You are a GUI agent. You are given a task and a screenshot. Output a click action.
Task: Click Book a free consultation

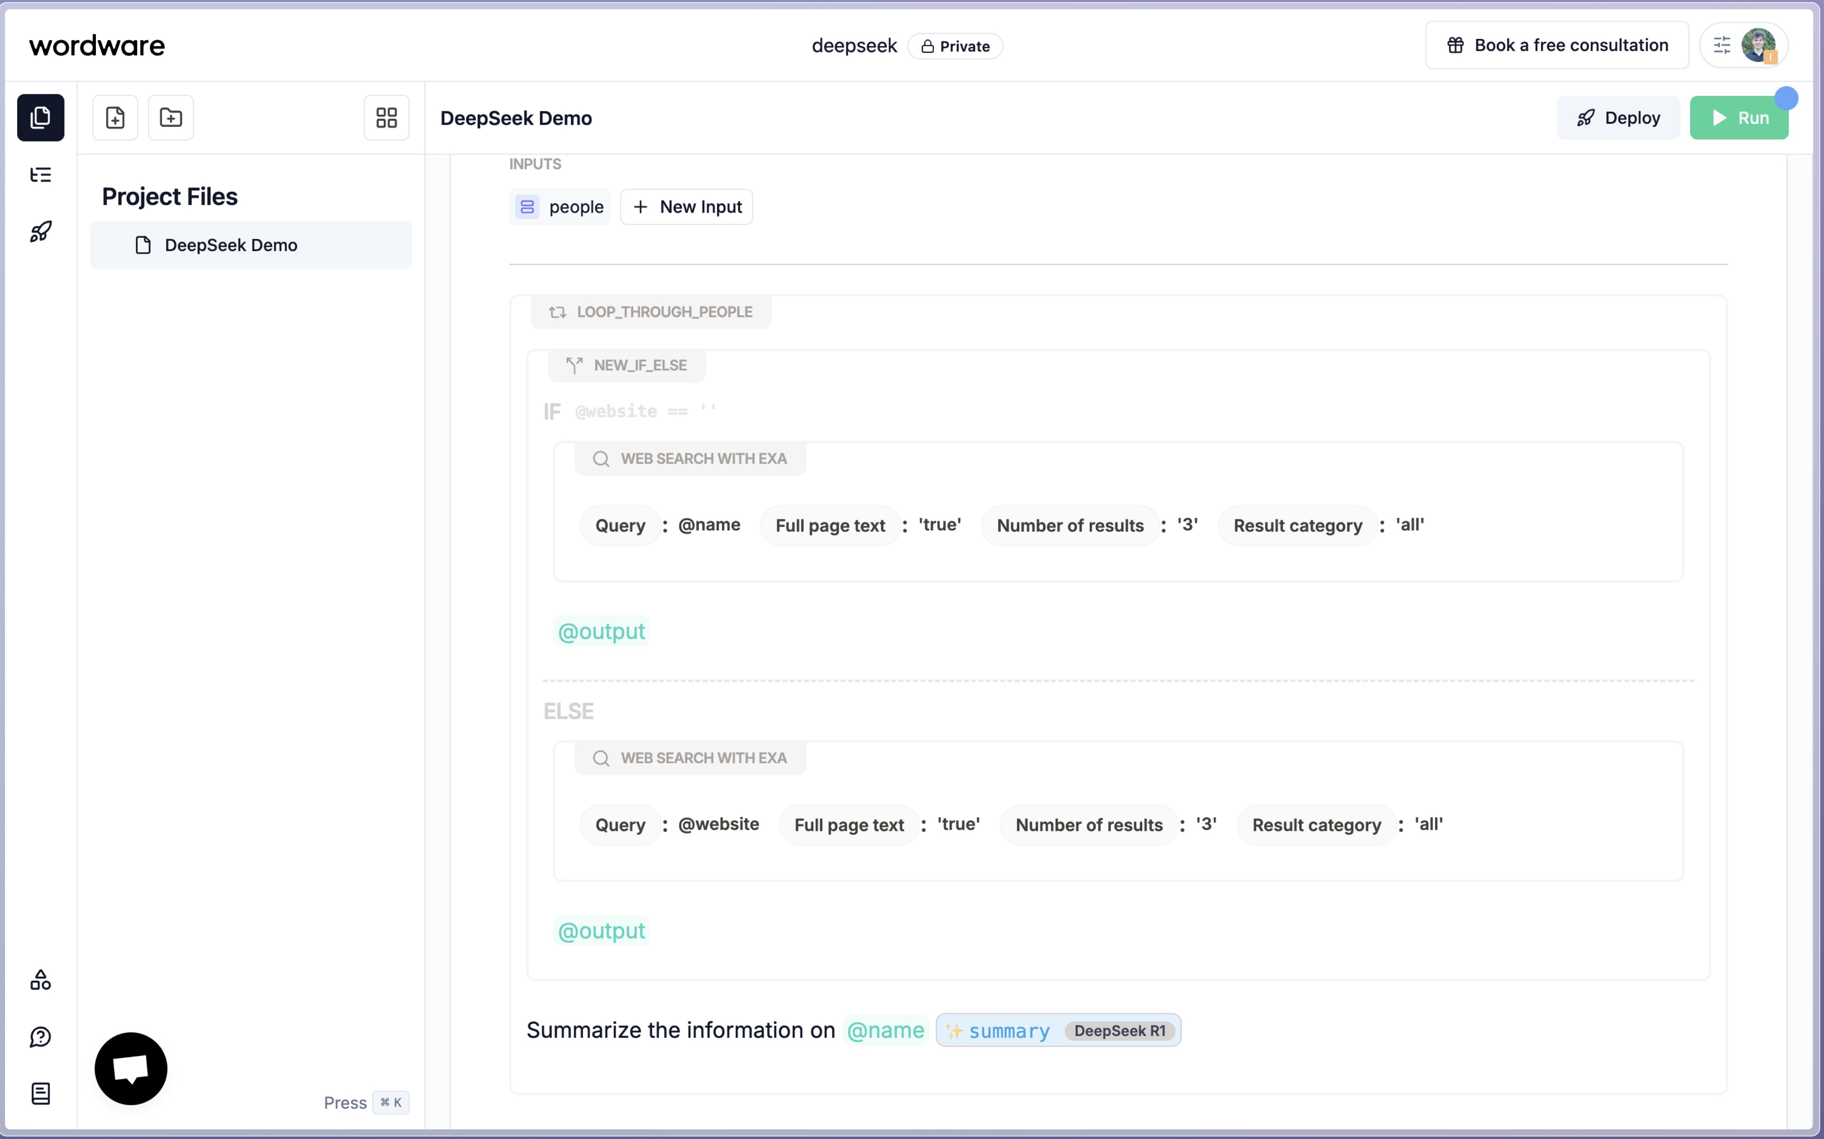click(1556, 45)
